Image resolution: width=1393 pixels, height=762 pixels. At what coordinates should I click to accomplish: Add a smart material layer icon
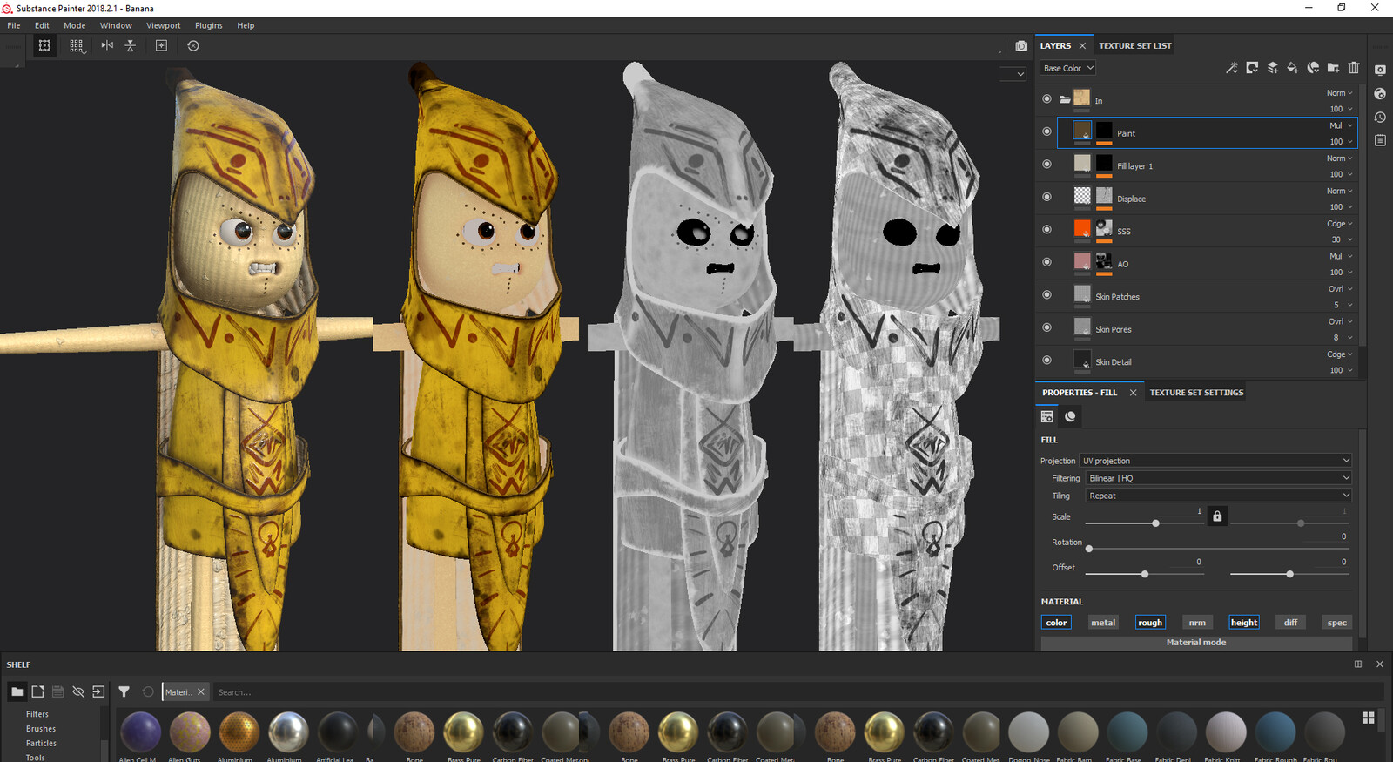tap(1313, 68)
